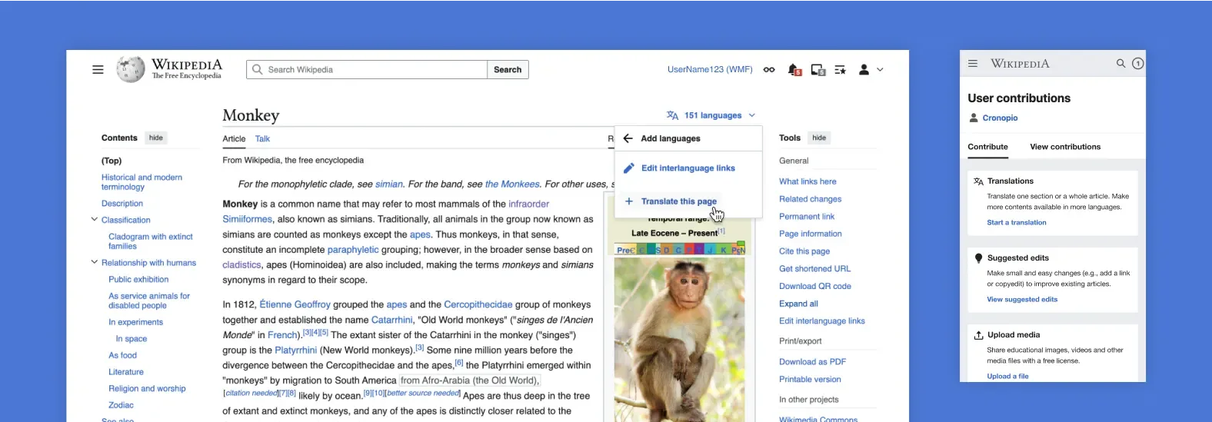
Task: Open the Étienne Geoffroy article link
Action: pyautogui.click(x=295, y=304)
